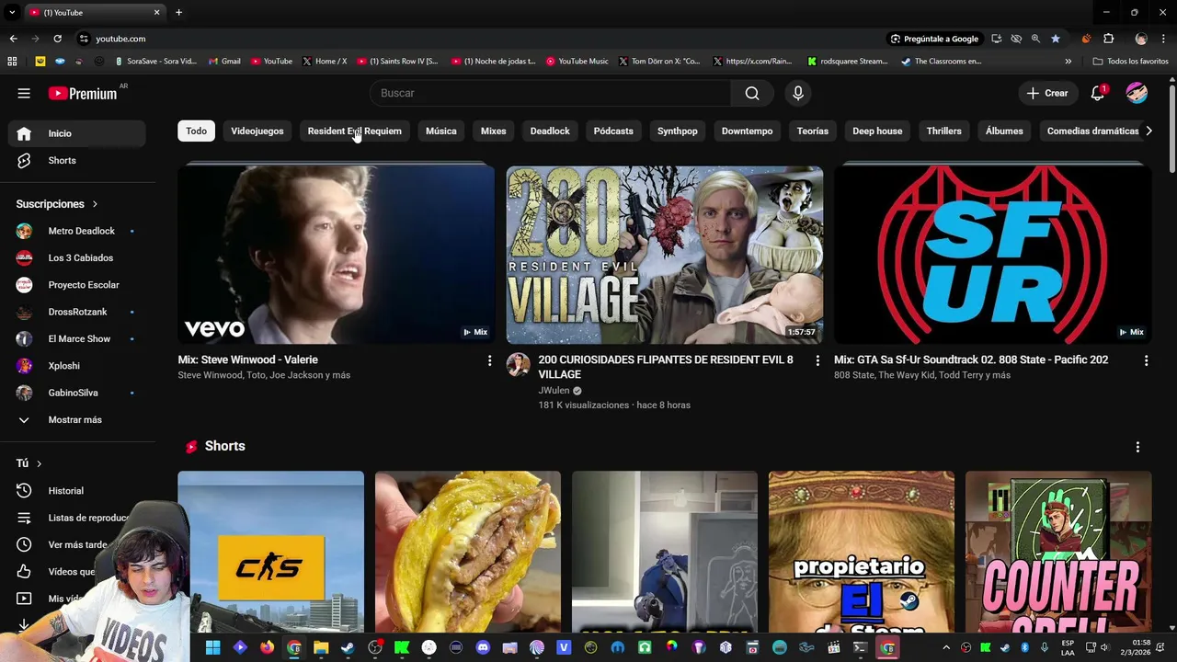This screenshot has height=662, width=1177.
Task: Click the JWulen channel avatar
Action: (518, 365)
